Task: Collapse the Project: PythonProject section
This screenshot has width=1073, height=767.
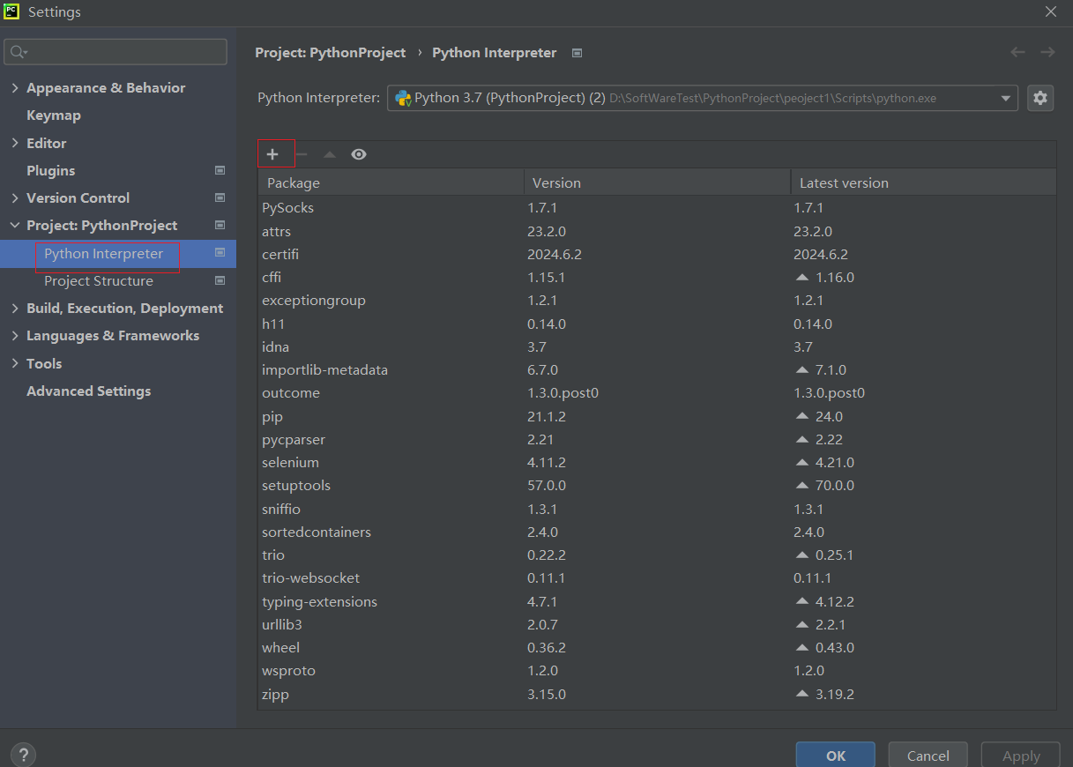Action: [x=15, y=225]
